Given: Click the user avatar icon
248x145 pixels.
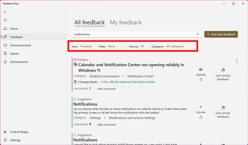Looking at the screenshot, I should click(5, 132).
